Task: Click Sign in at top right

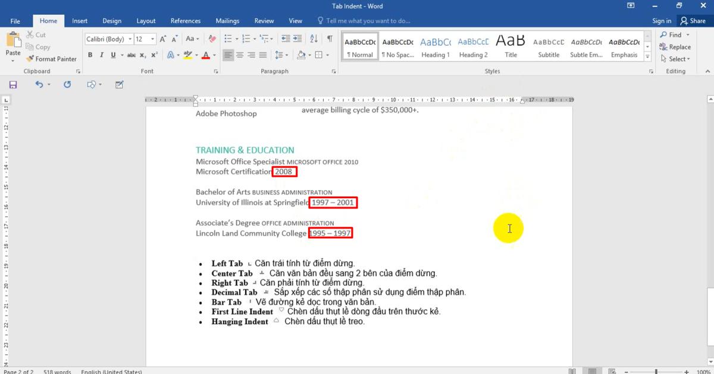Action: pos(662,21)
